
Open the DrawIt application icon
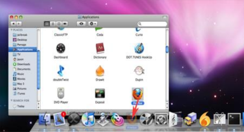(x=100, y=71)
